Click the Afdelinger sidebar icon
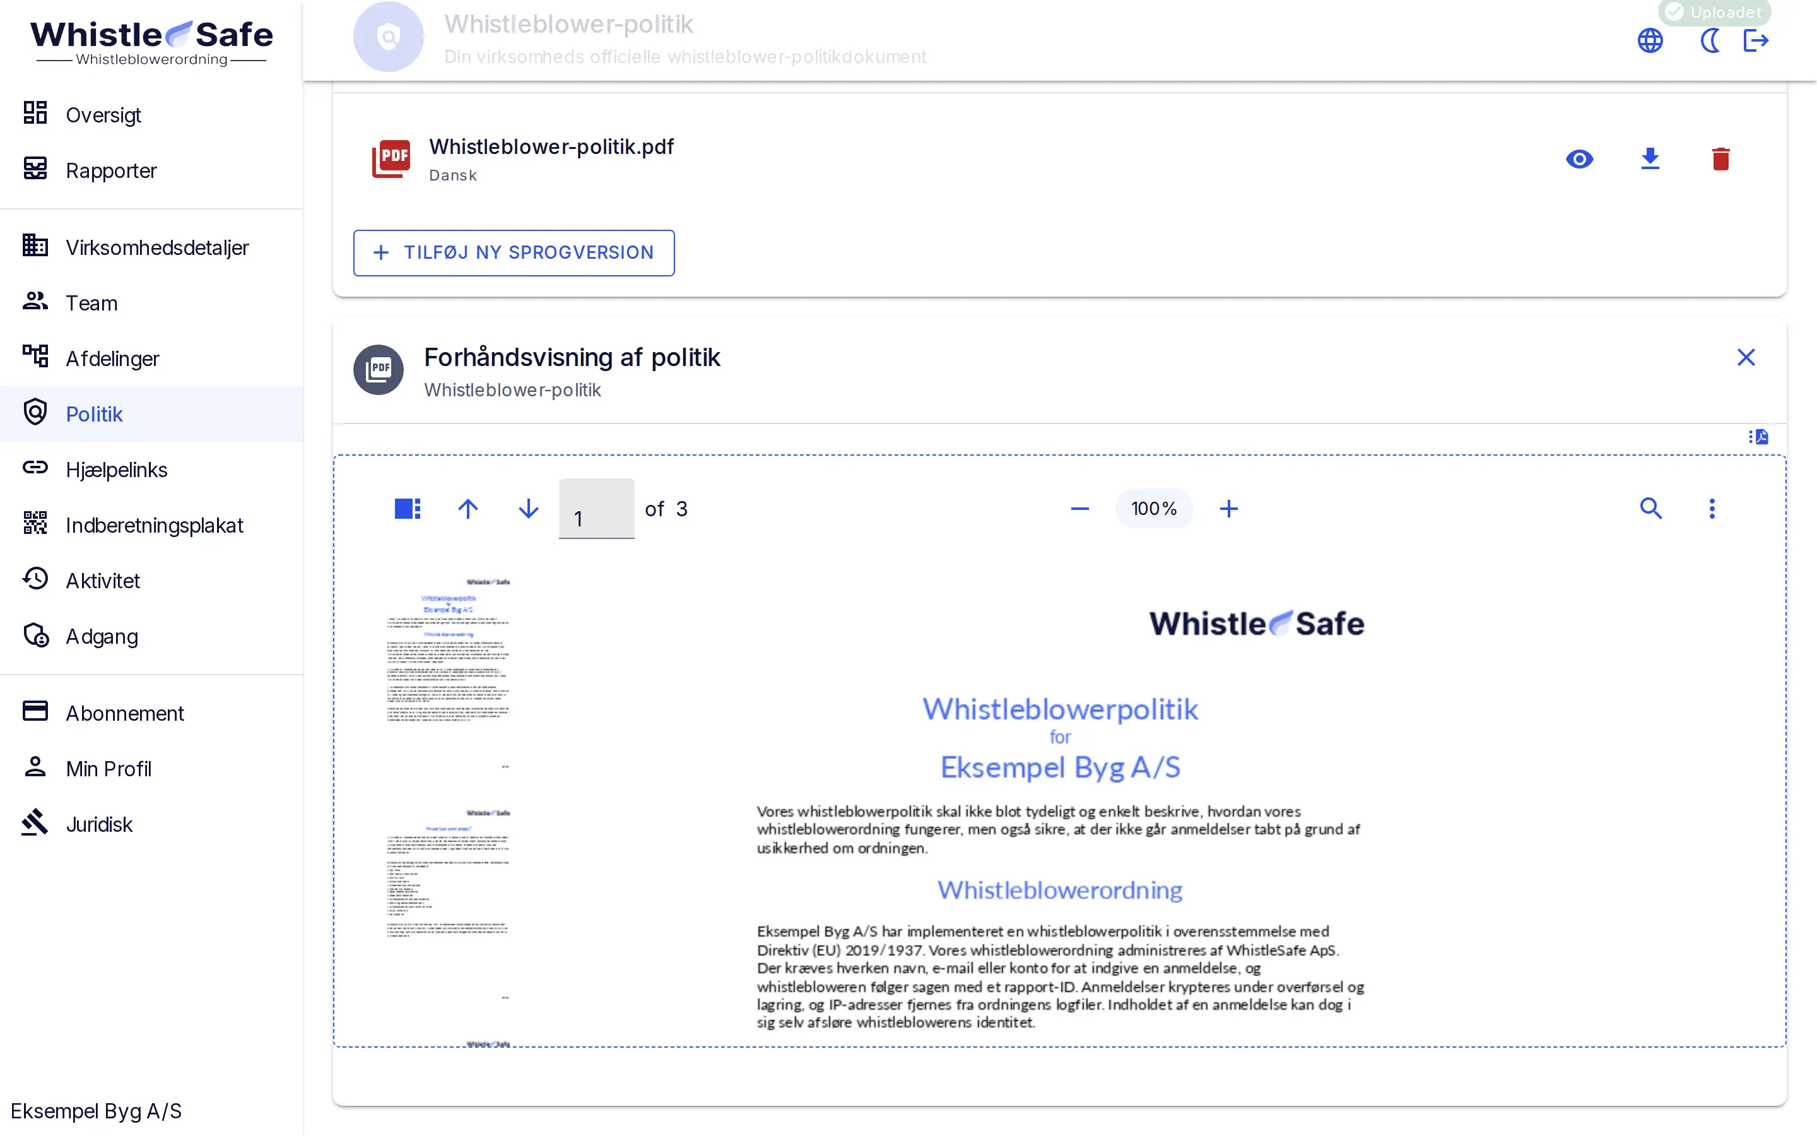The image size is (1817, 1136). 35,356
